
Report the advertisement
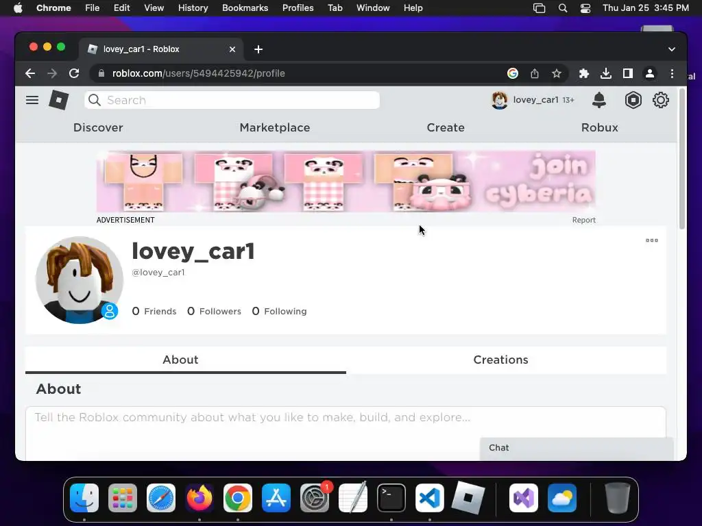(584, 220)
